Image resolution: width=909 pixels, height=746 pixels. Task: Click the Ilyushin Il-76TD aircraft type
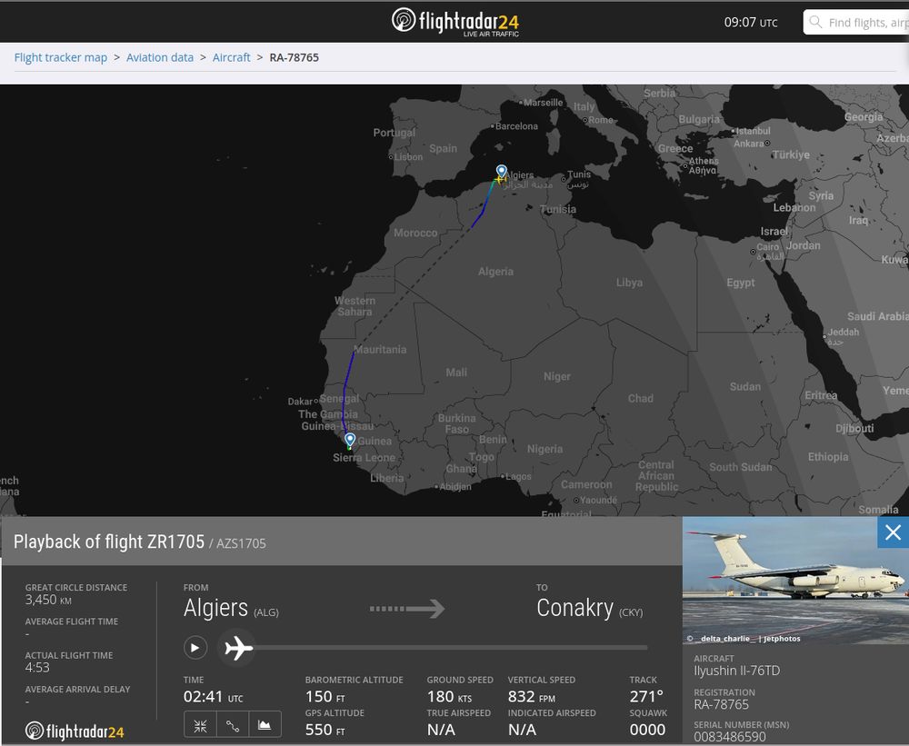[737, 671]
